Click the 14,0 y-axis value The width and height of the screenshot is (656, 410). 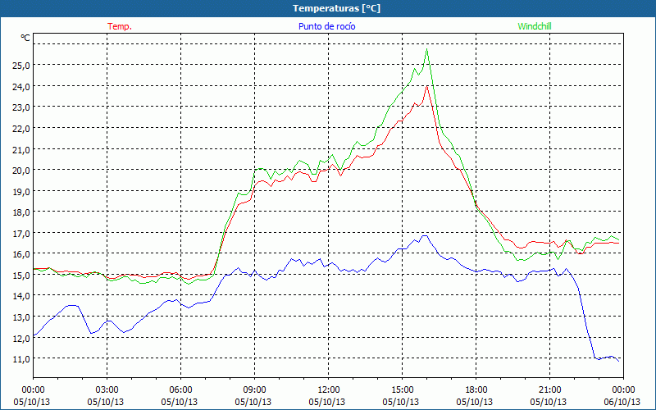coord(21,296)
